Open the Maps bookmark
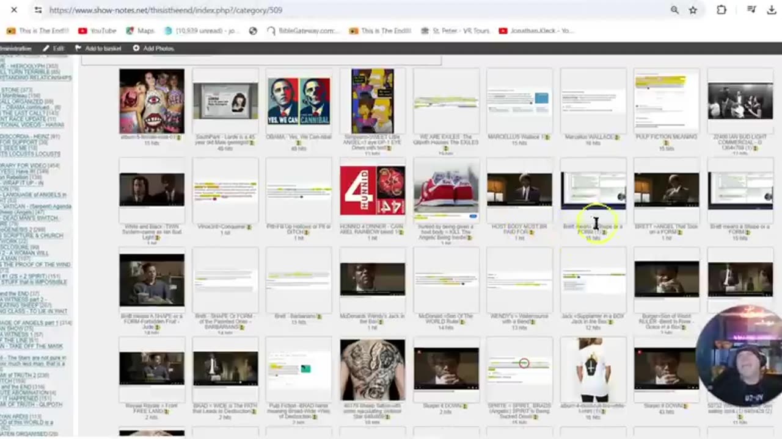Screen dimensions: 782x439 click(x=140, y=30)
